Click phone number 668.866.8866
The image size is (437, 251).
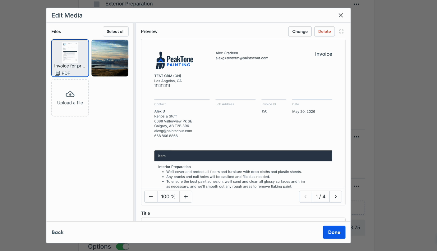[166, 136]
